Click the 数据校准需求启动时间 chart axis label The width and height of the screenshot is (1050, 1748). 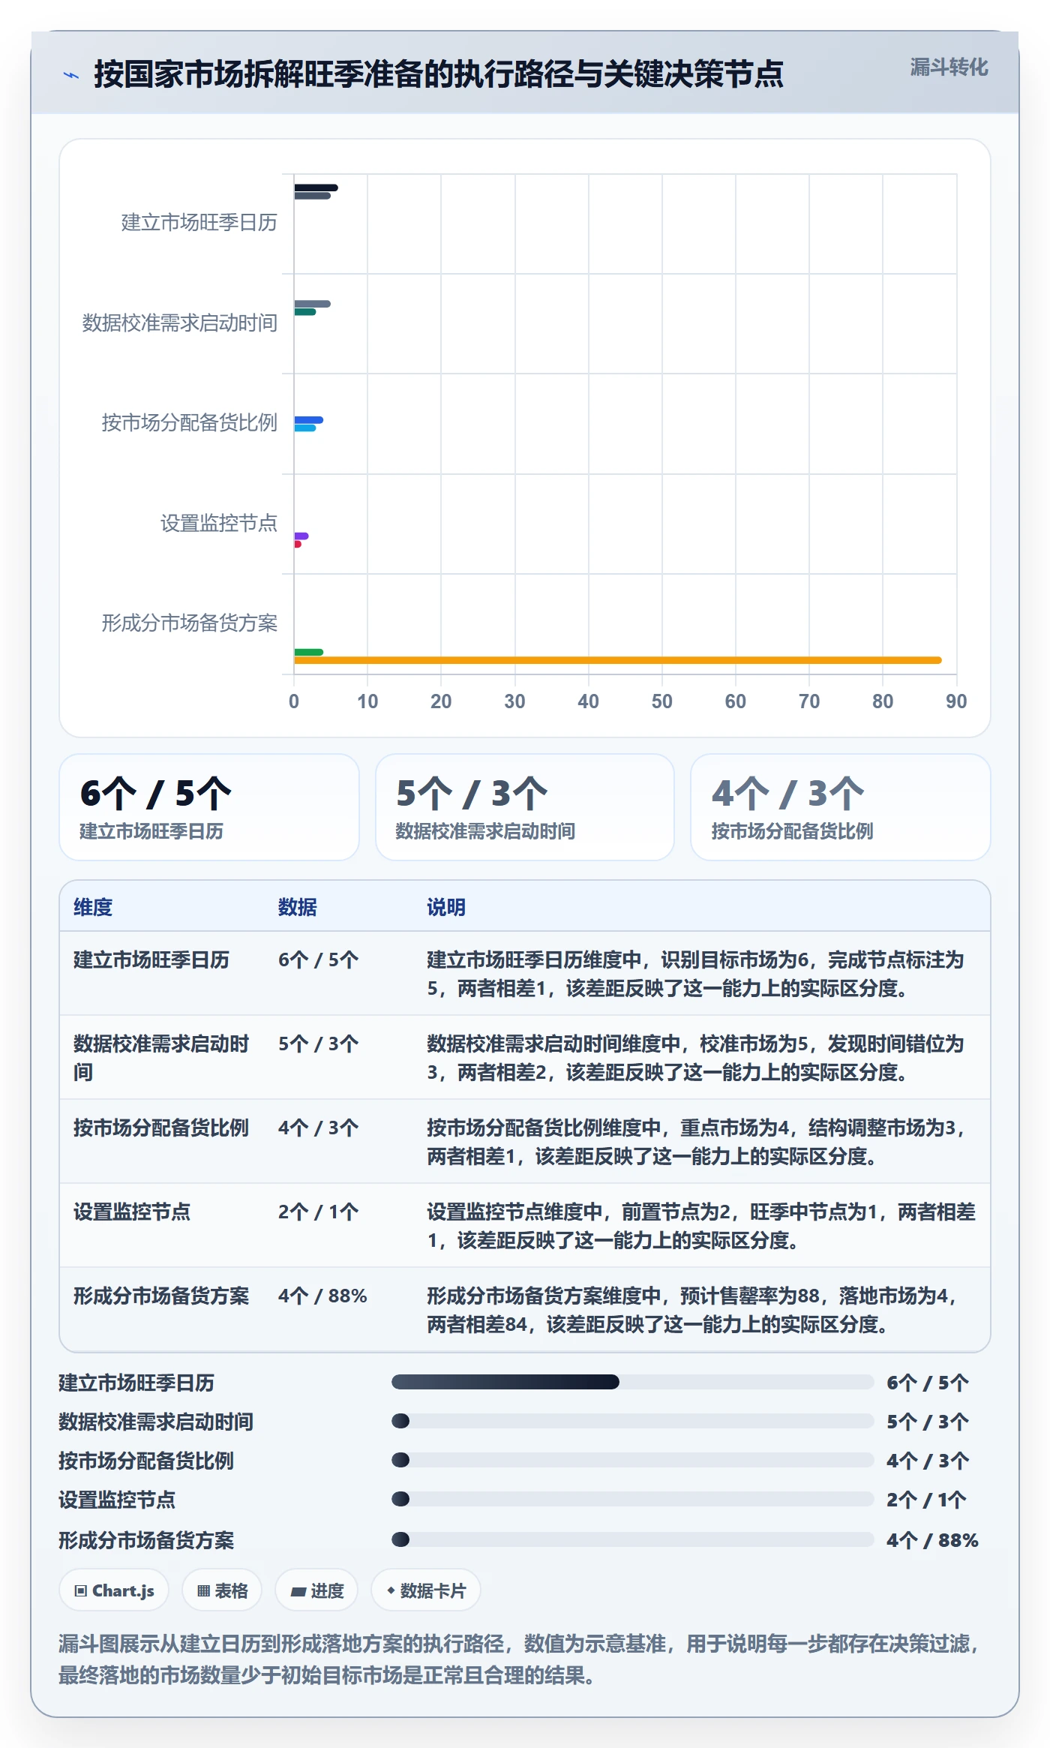coord(180,323)
